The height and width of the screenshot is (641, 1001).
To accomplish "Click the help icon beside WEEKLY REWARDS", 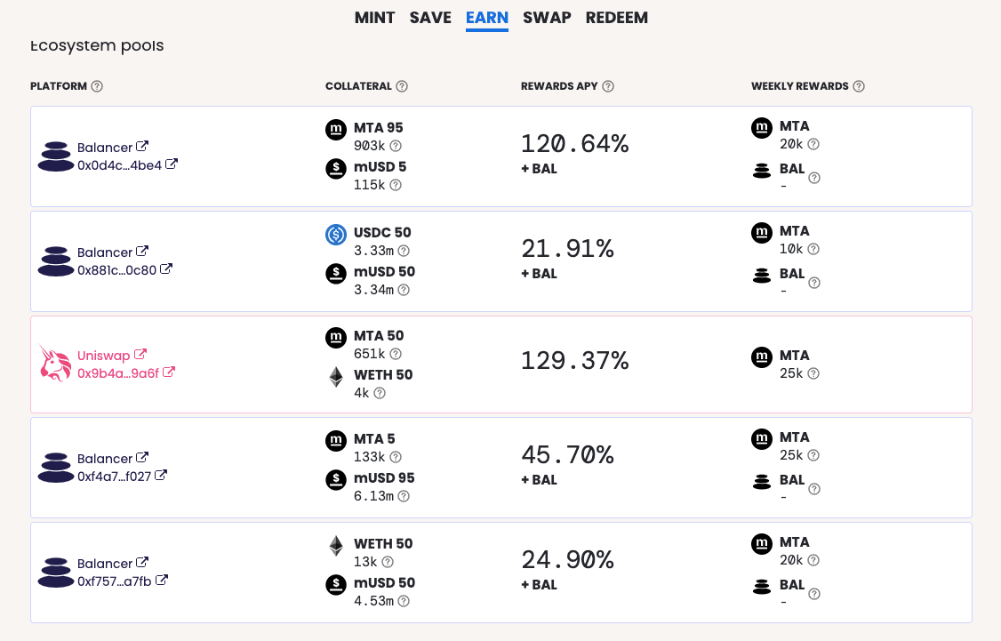I will [x=859, y=86].
